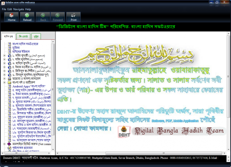Expand the ২. সহিহ মুসলিম tree node
Screen dimensions: 231x167
[4, 59]
